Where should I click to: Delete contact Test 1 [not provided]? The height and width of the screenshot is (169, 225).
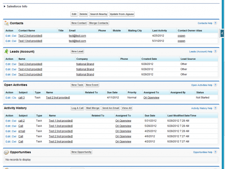point(14,41)
